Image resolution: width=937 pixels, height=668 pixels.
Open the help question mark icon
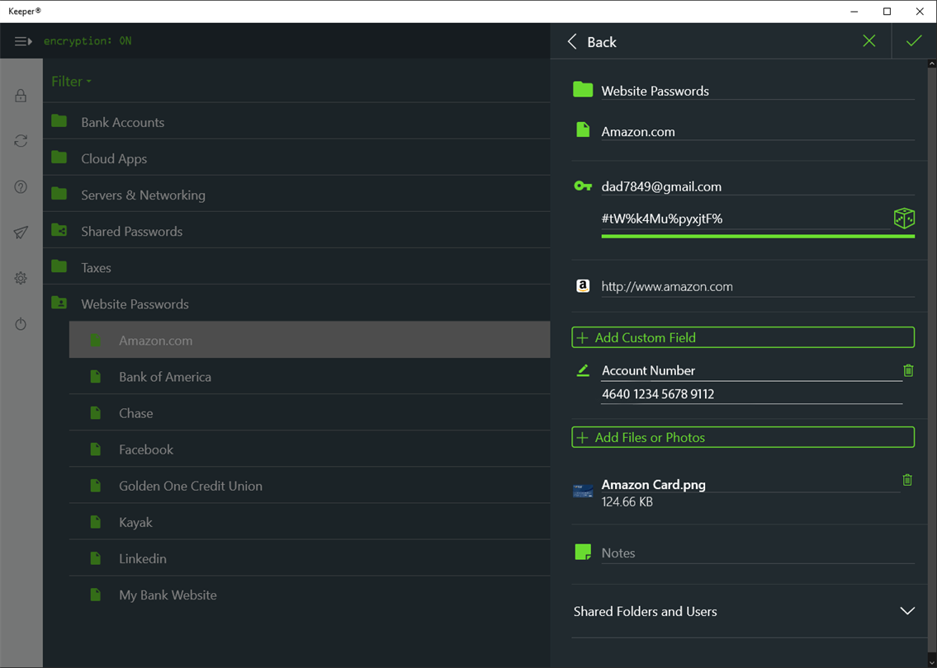21,187
